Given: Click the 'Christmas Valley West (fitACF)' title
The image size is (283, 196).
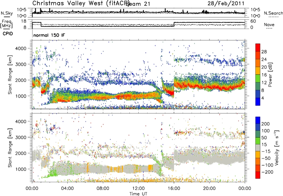Looking at the screenshot, I should pyautogui.click(x=81, y=4).
